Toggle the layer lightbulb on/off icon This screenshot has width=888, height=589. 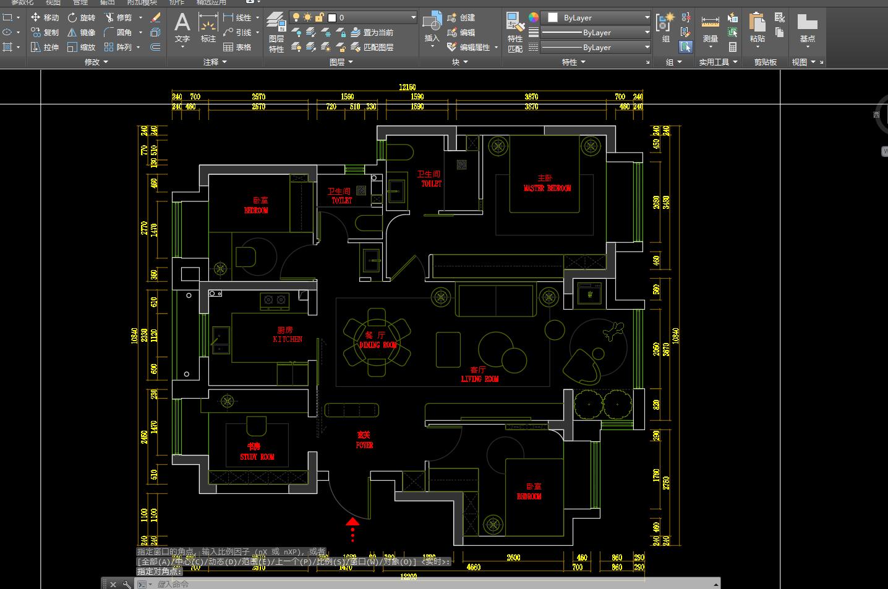(x=296, y=17)
